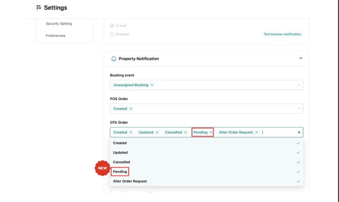Viewport: 339px width, 202px height.
Task: Click the Property Notification heading text
Action: click(x=139, y=59)
